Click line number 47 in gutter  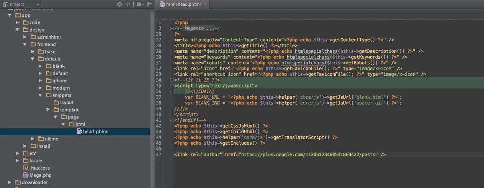tap(159, 155)
